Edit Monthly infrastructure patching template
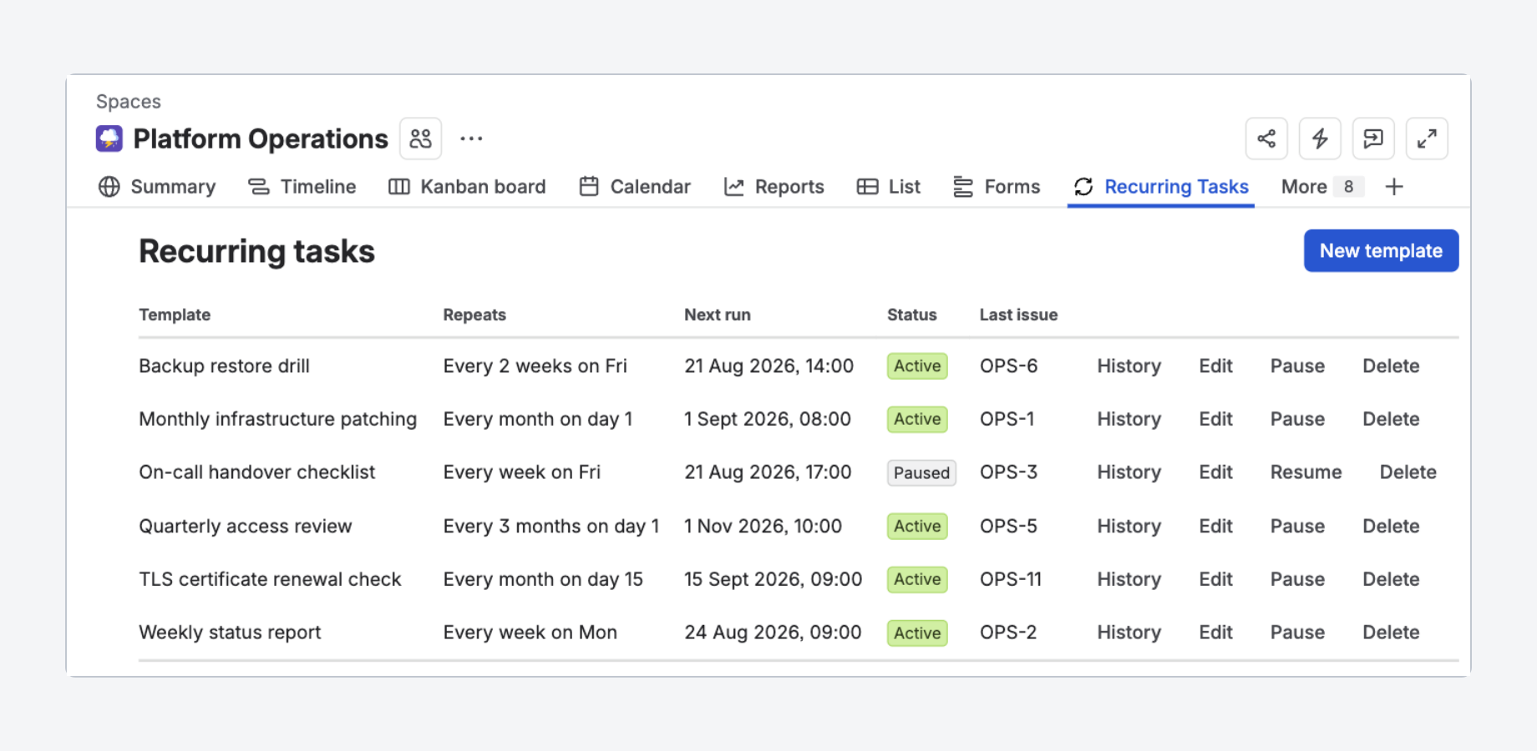 (x=1216, y=419)
